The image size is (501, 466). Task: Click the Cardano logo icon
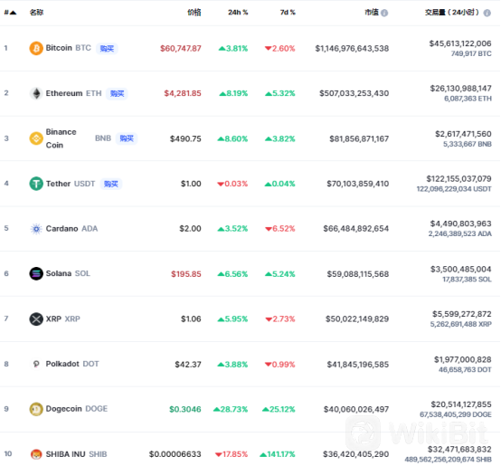click(x=36, y=229)
